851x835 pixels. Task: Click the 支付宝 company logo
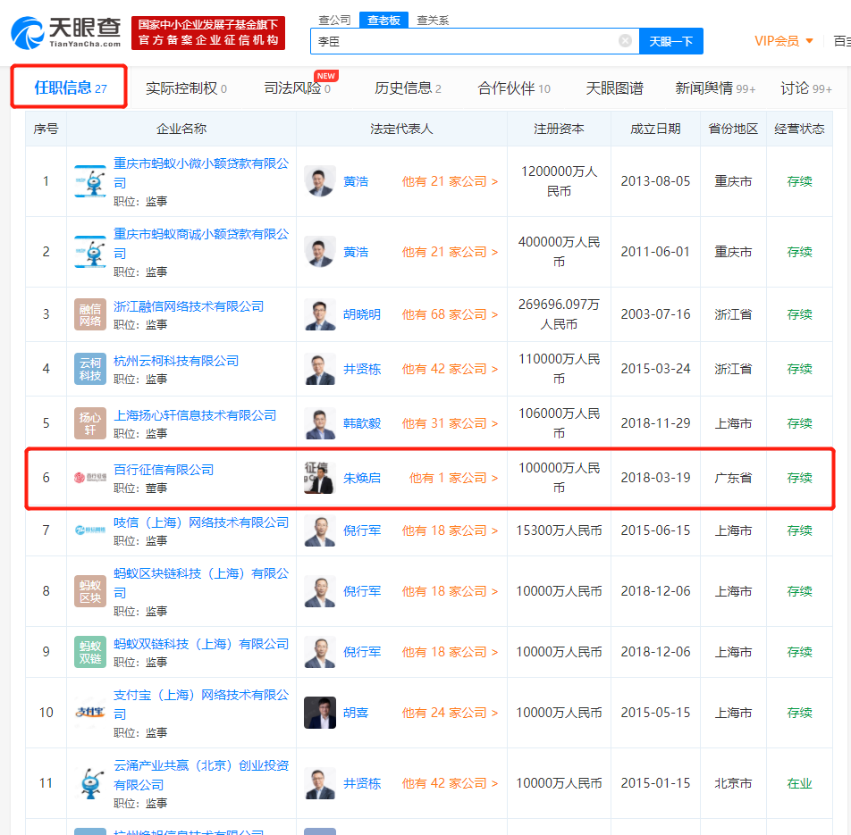pos(90,713)
